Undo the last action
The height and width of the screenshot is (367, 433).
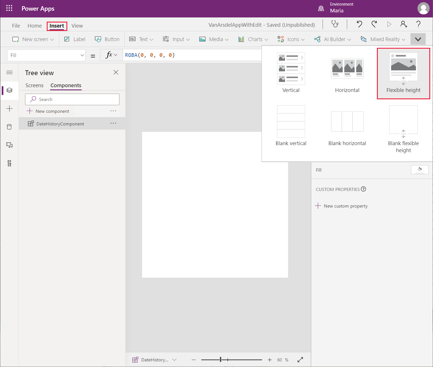359,24
